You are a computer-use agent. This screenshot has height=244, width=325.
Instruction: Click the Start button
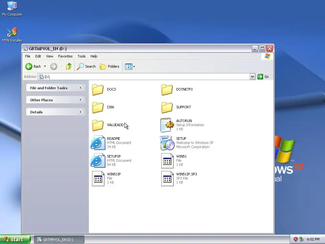(x=15, y=239)
